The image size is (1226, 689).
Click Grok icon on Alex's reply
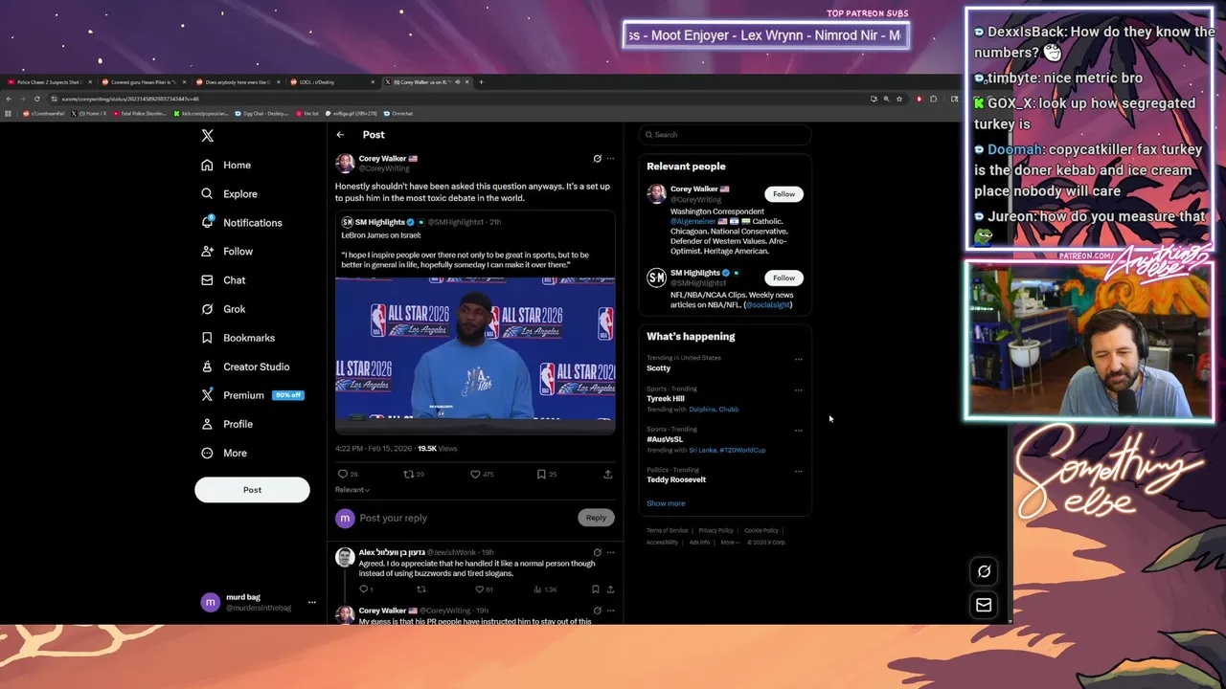coord(597,552)
